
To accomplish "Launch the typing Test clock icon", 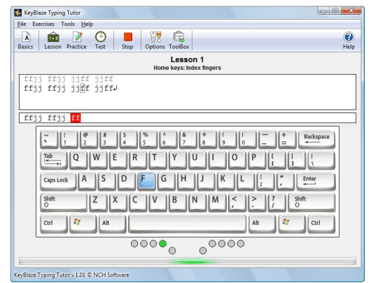I will [100, 41].
